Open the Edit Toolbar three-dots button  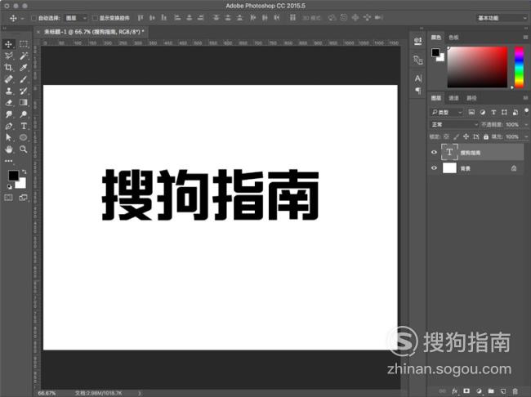(8, 161)
